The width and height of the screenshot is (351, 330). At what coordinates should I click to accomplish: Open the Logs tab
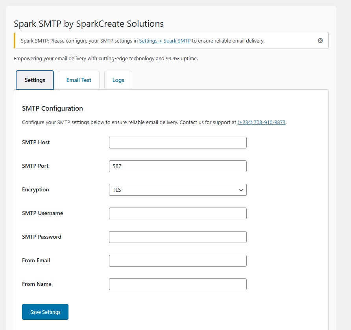[x=118, y=80]
